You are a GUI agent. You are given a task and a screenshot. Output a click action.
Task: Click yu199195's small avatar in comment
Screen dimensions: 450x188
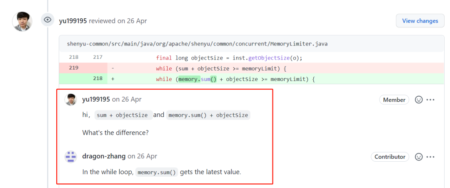click(x=70, y=99)
